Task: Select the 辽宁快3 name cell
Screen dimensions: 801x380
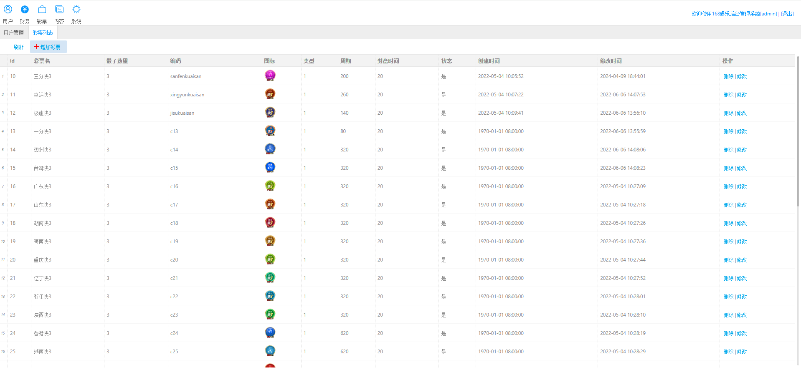Action: point(67,278)
